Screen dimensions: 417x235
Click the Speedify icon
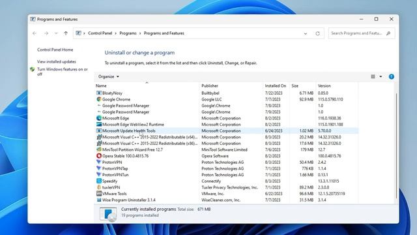click(99, 181)
